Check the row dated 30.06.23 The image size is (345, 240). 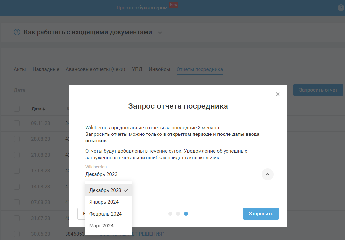[17, 234]
